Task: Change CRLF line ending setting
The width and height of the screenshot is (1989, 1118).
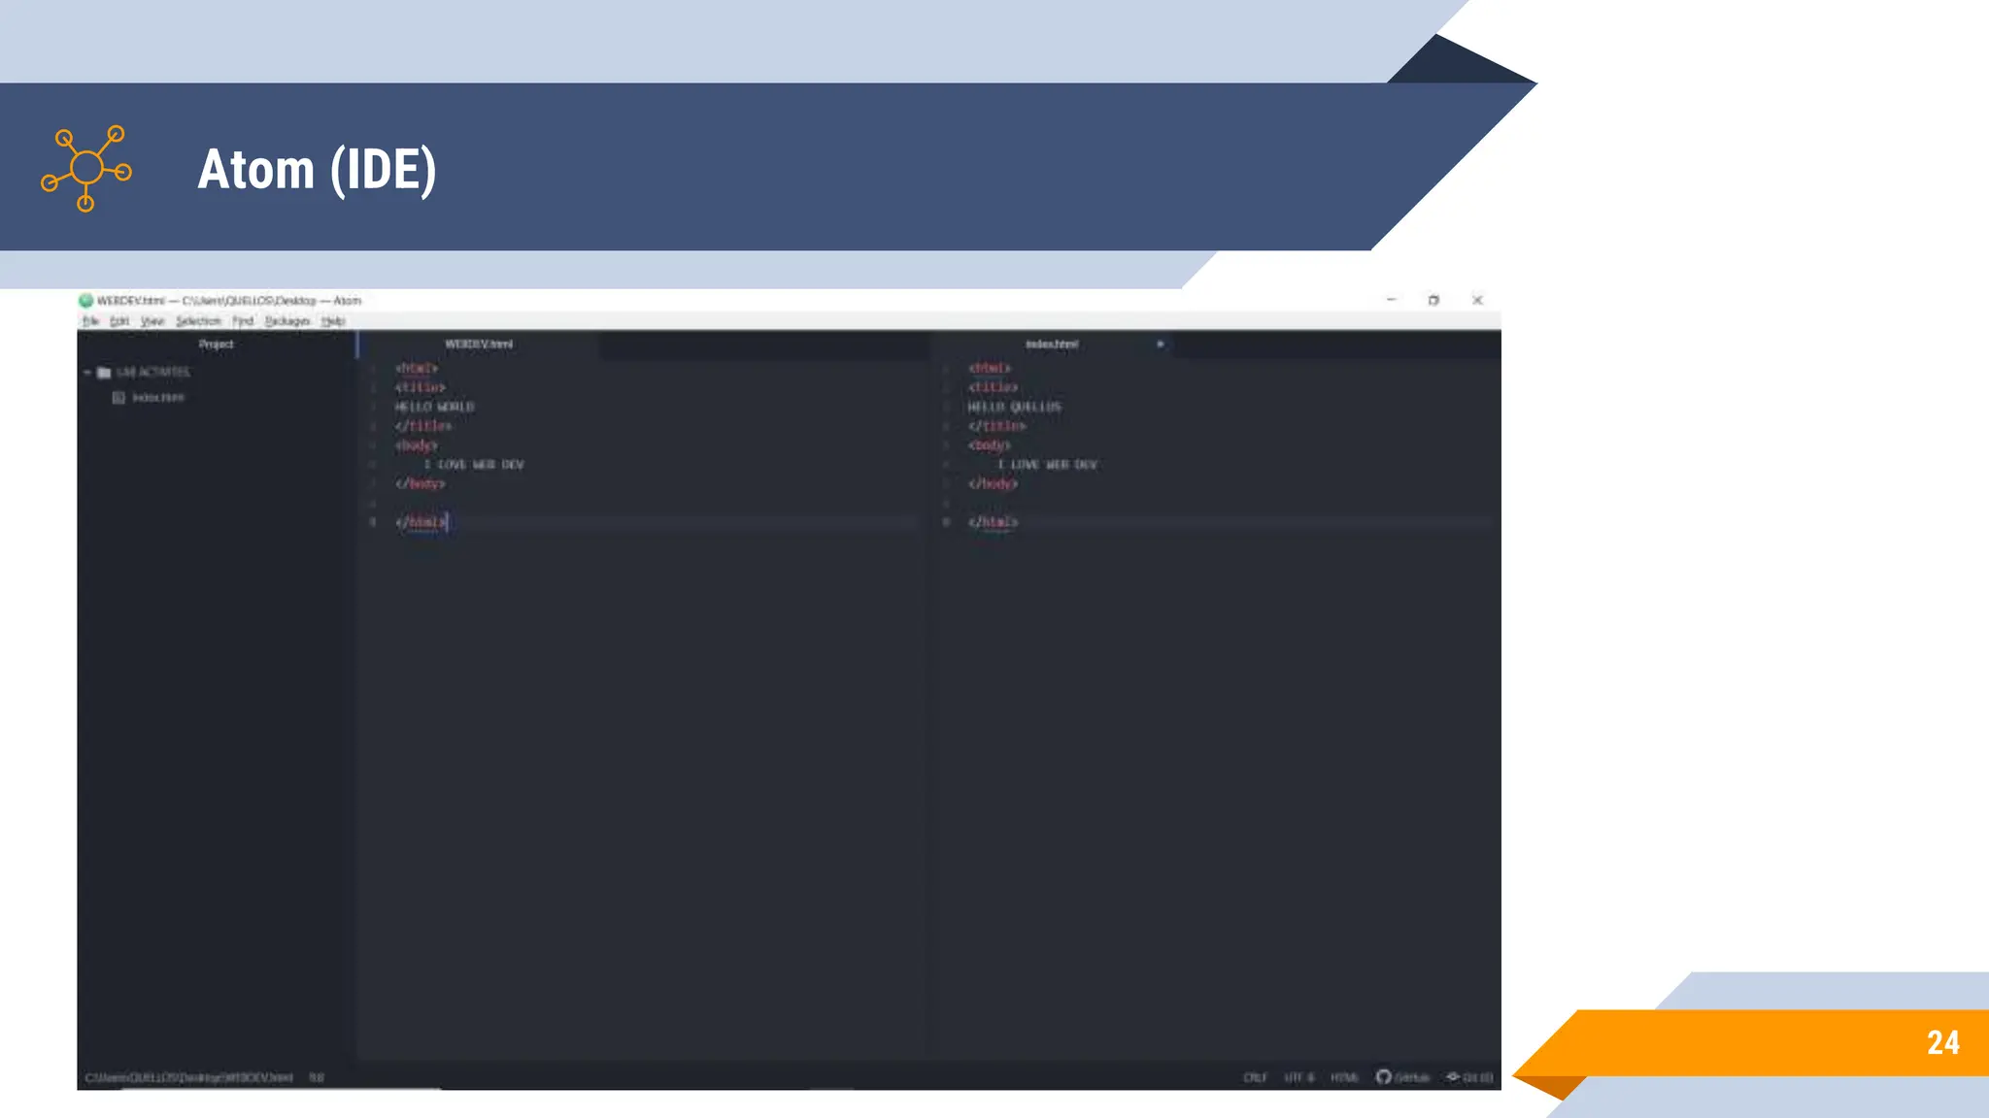Action: (x=1255, y=1077)
